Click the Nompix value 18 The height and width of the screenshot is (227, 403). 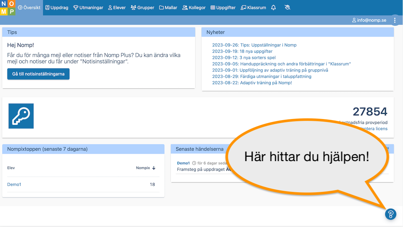[152, 185]
